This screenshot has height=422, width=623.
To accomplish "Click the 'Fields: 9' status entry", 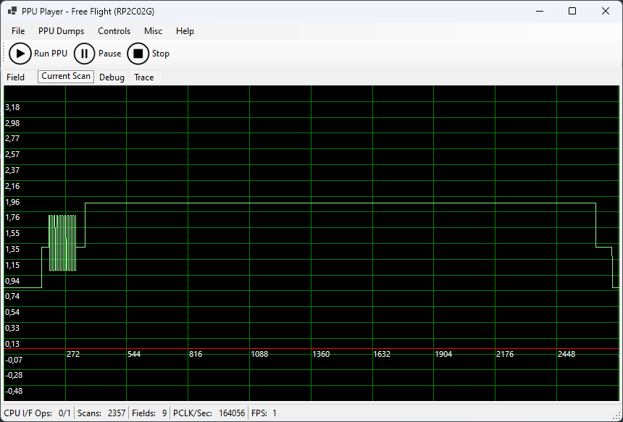I will coord(149,413).
